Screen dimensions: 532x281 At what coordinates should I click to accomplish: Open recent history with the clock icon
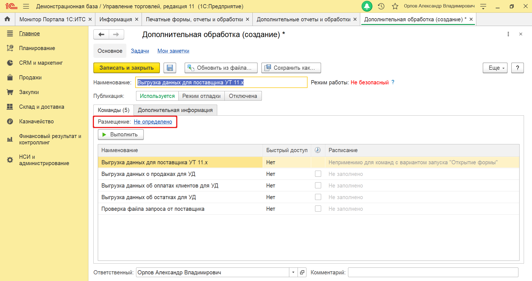tap(381, 6)
